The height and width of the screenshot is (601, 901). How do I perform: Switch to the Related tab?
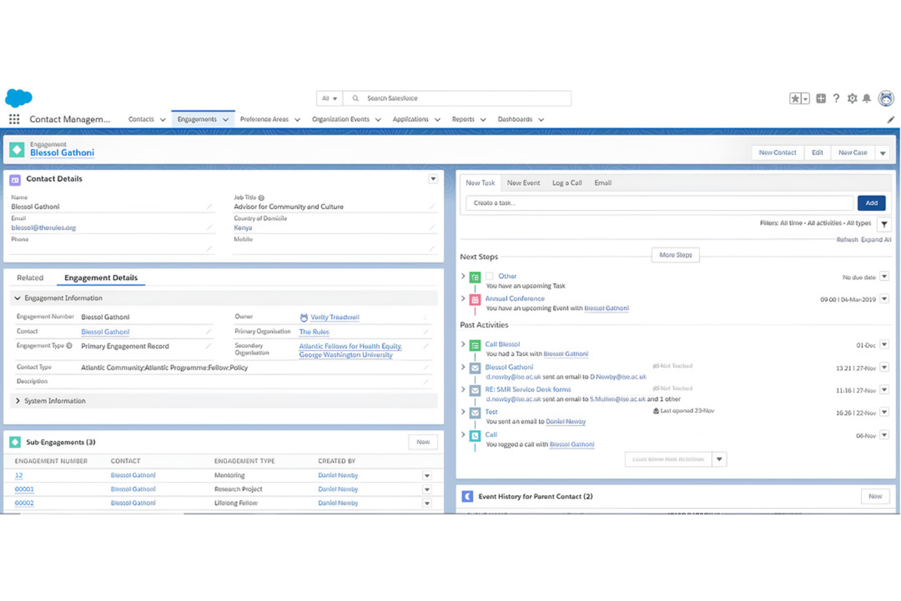pos(30,278)
